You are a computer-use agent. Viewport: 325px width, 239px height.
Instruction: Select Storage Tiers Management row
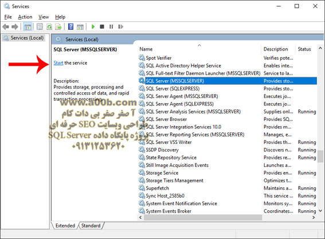tap(228, 181)
